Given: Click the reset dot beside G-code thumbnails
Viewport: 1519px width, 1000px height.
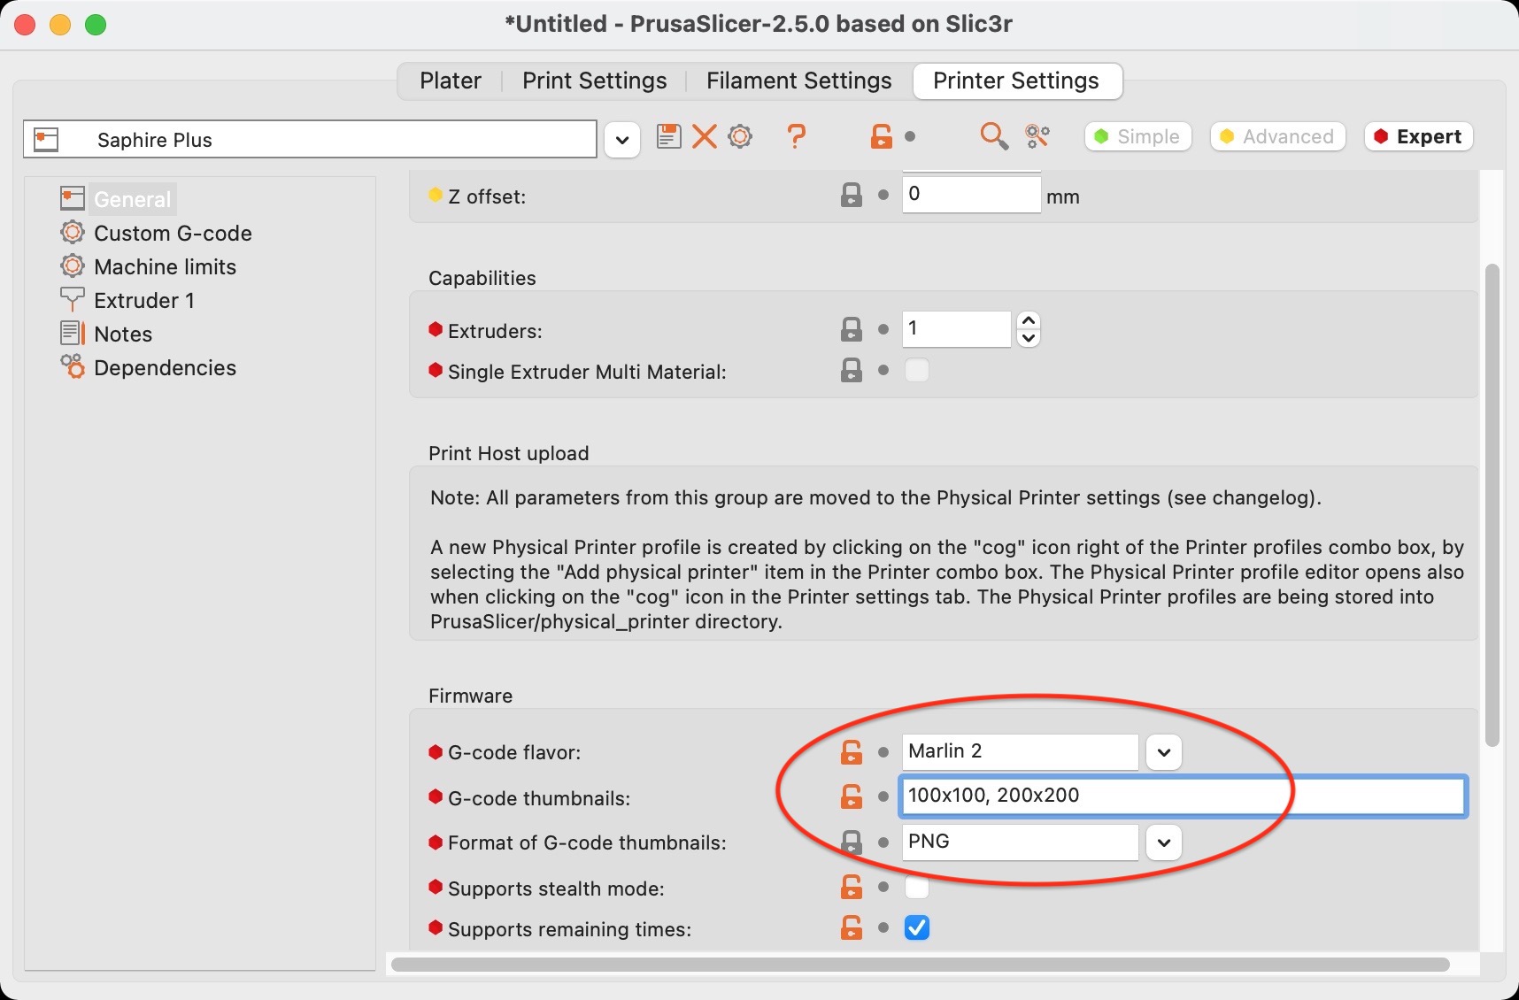Looking at the screenshot, I should 883,796.
